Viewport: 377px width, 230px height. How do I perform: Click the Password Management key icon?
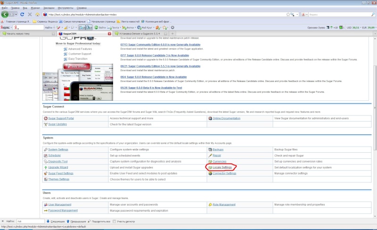[46, 211]
